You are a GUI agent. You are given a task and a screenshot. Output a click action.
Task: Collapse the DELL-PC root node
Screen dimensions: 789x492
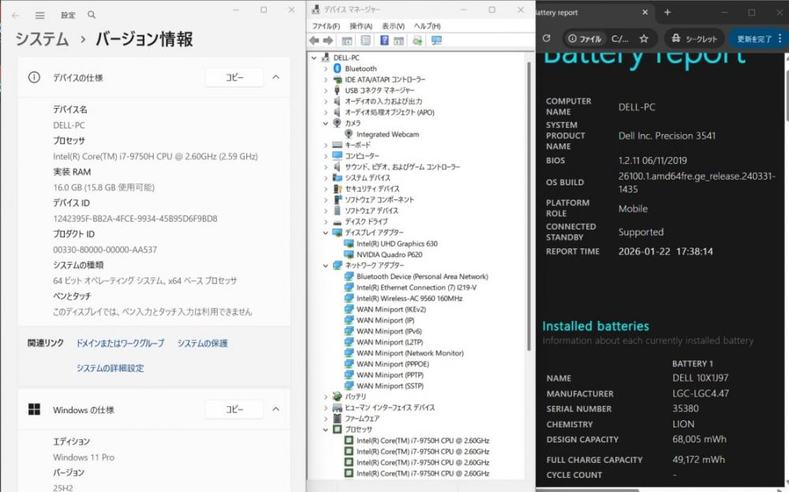tap(314, 58)
